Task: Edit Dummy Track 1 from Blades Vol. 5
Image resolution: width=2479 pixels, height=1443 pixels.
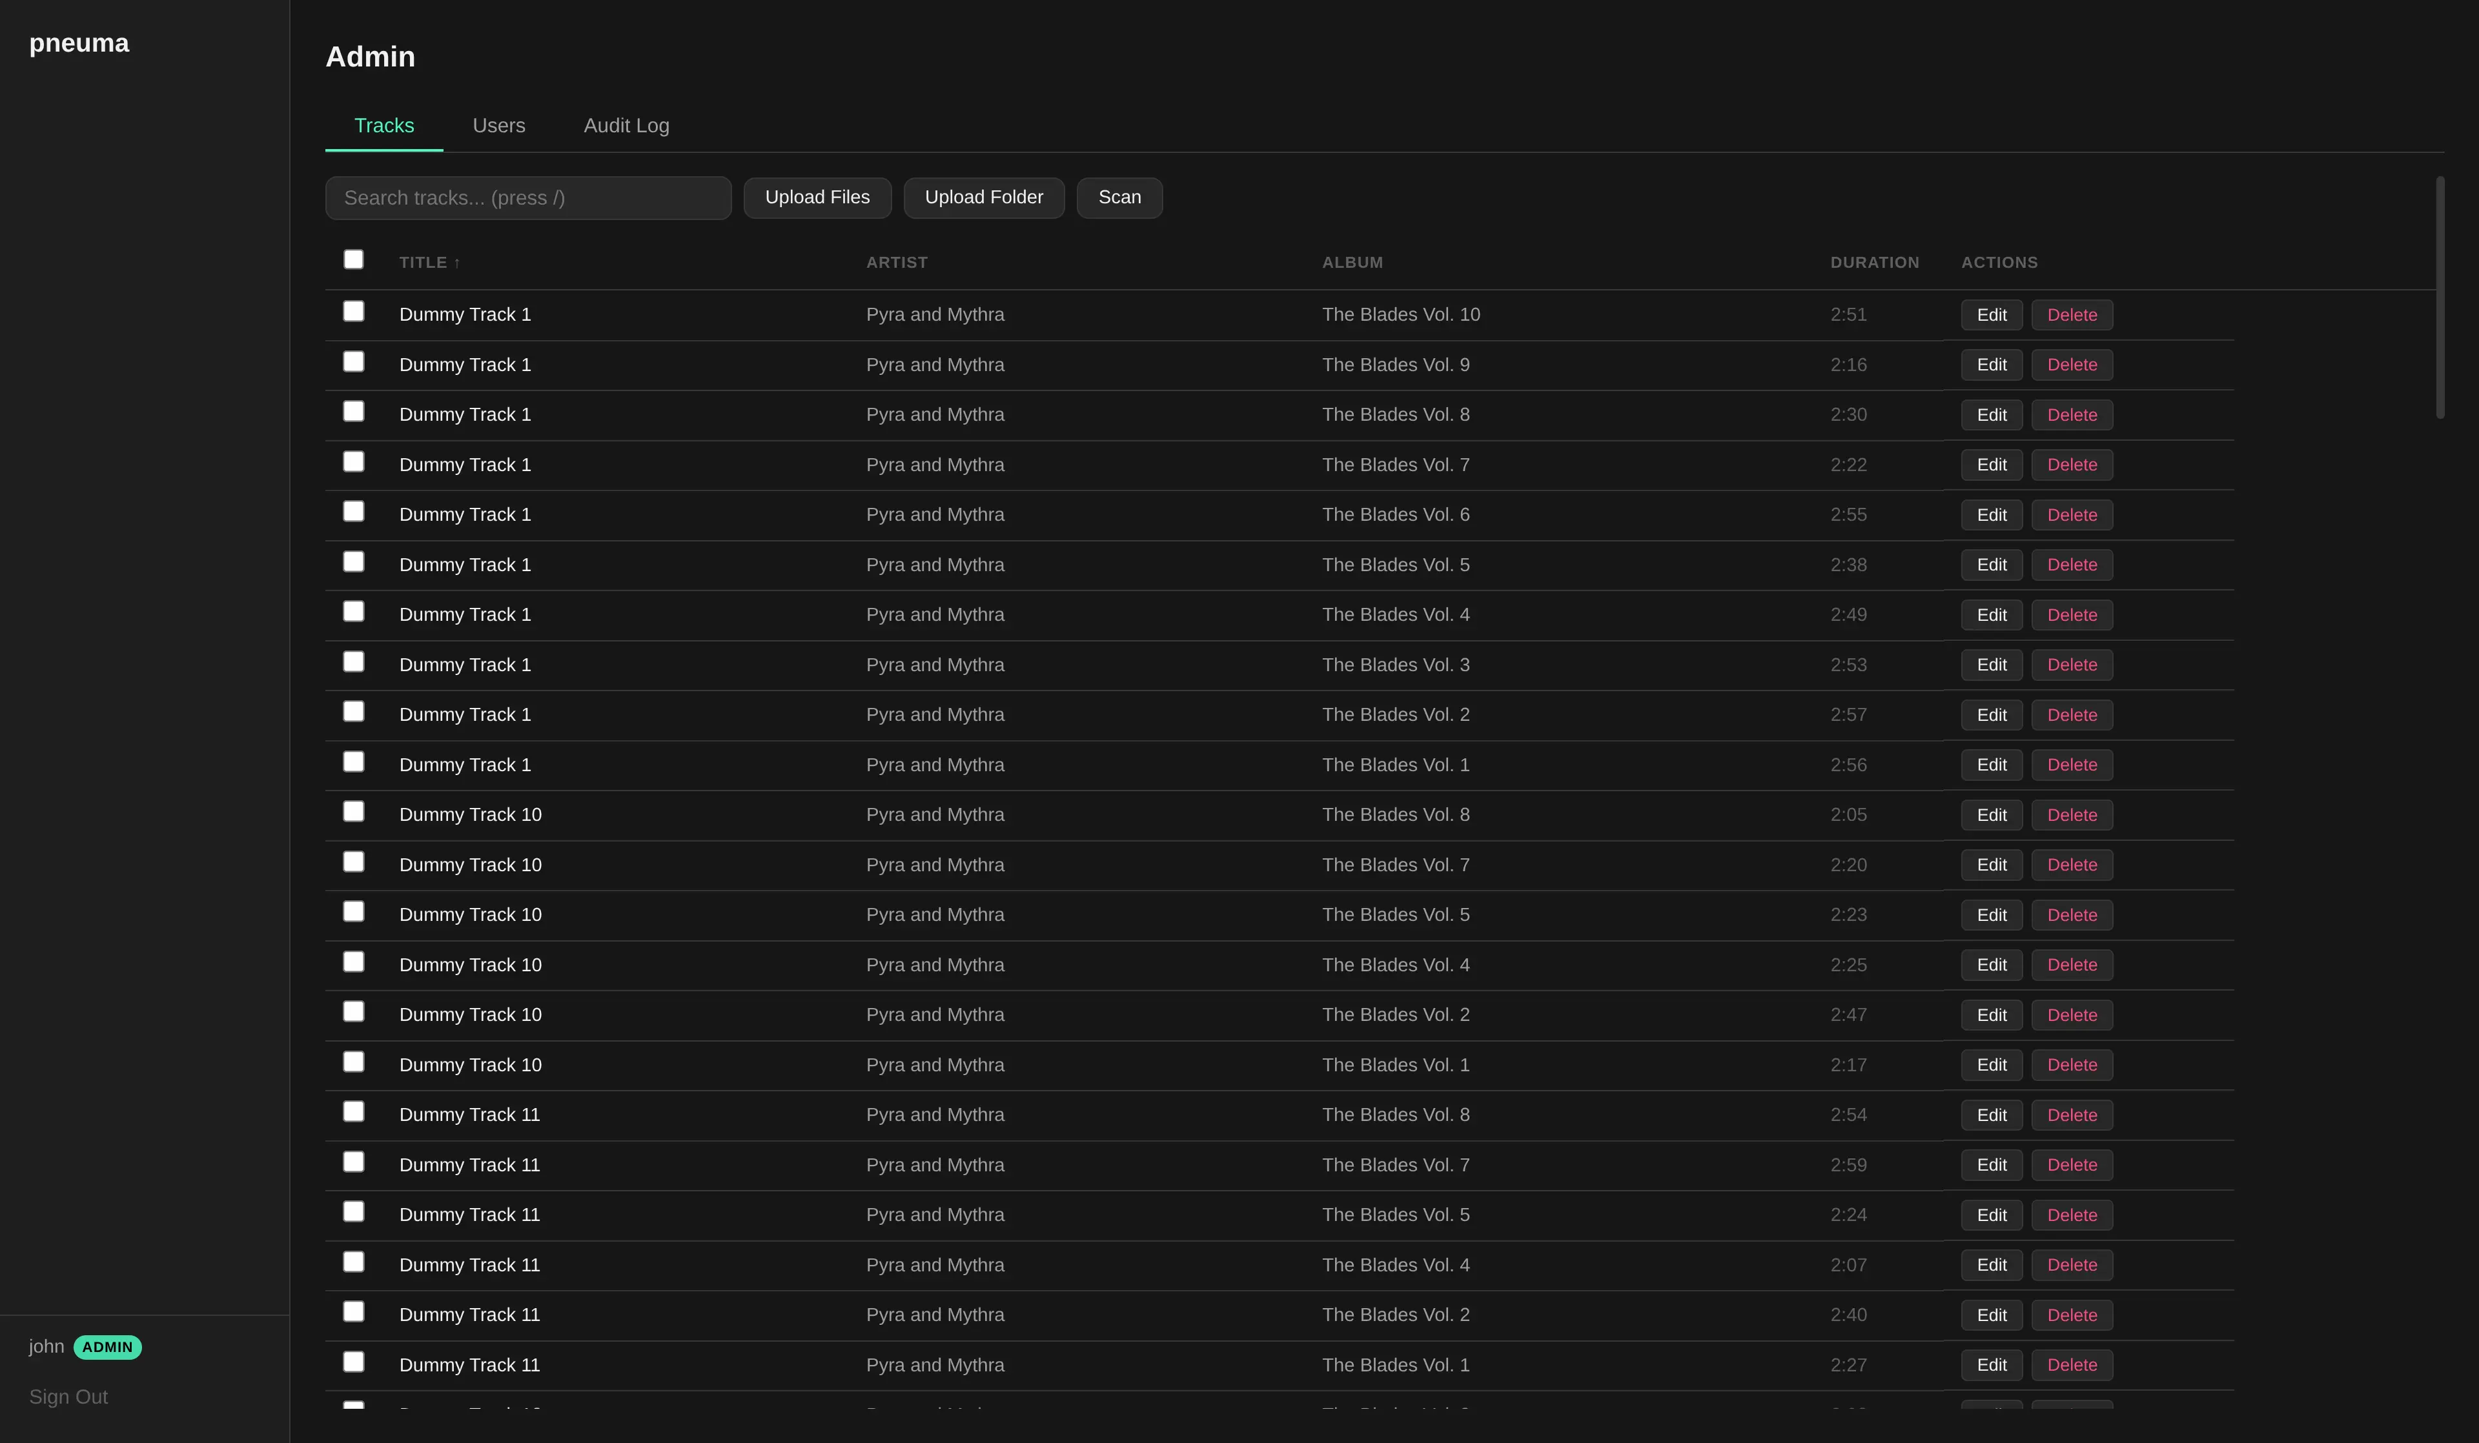Action: click(1992, 565)
